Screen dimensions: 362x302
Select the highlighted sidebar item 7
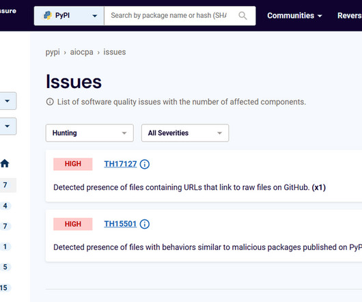[x=5, y=185]
